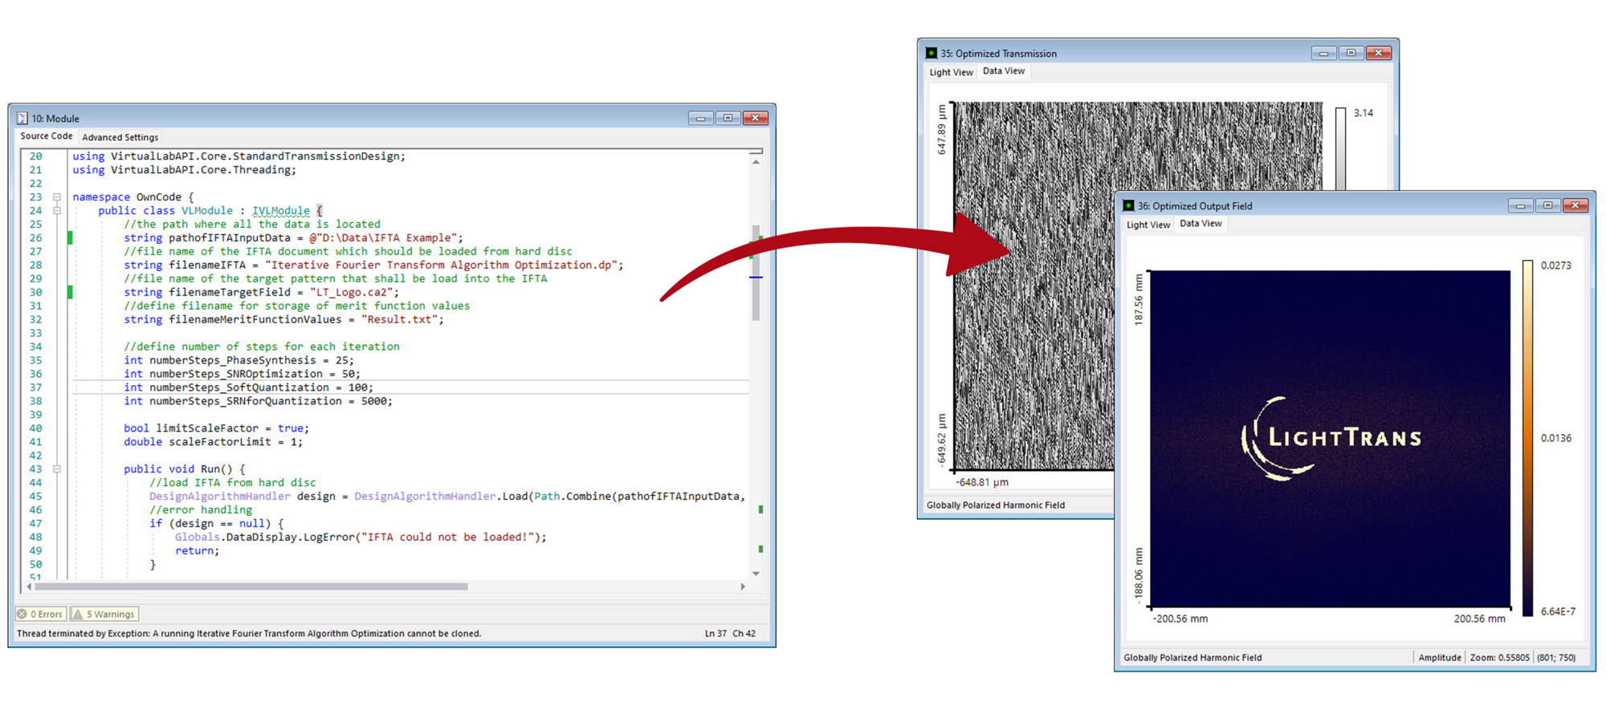Click the LightTrans logo in the output field plot
The width and height of the screenshot is (1606, 710).
[1331, 438]
